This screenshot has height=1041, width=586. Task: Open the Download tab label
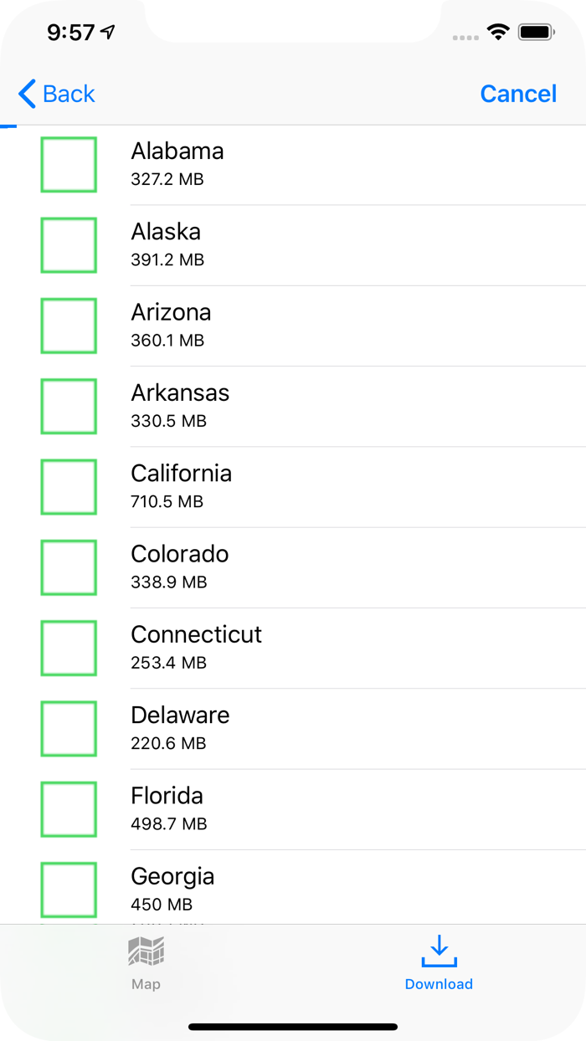439,984
